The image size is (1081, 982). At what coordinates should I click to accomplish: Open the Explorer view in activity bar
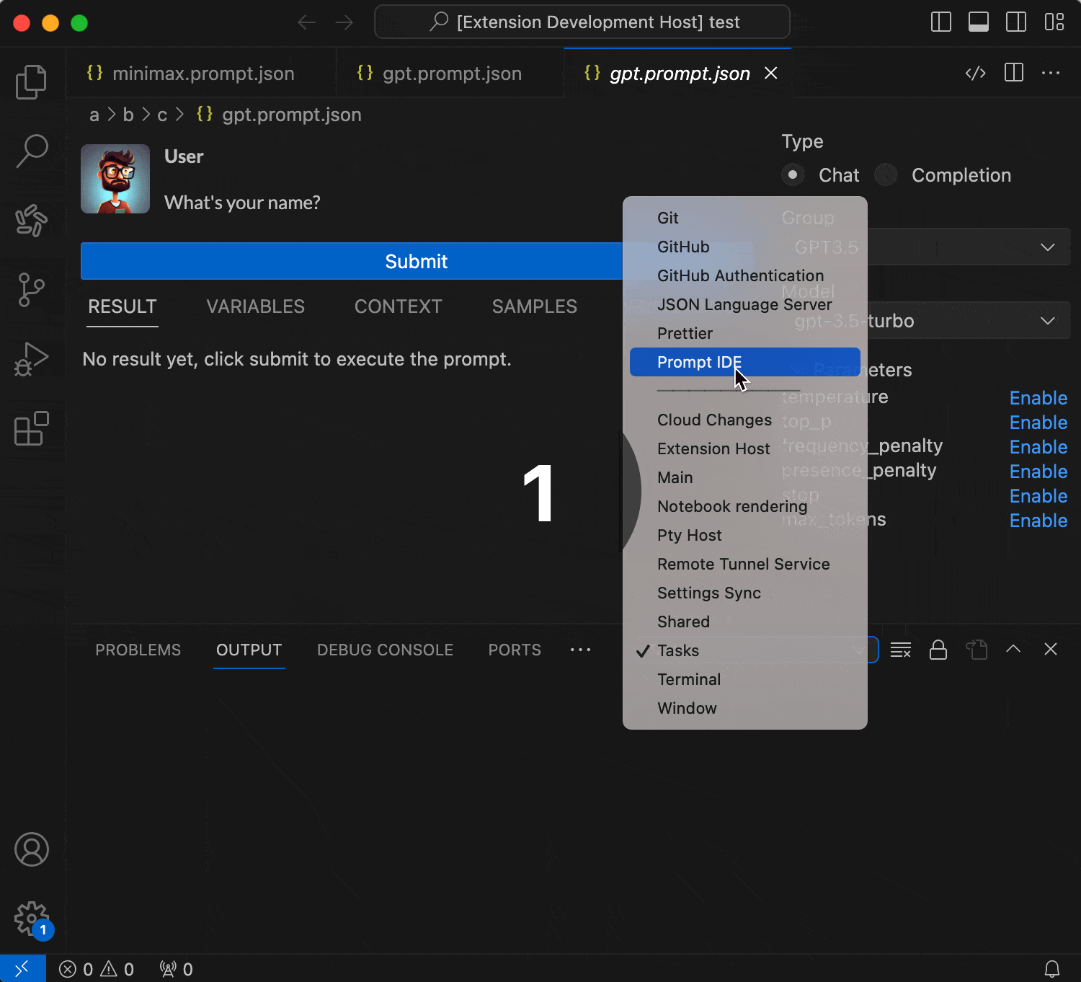click(x=31, y=82)
